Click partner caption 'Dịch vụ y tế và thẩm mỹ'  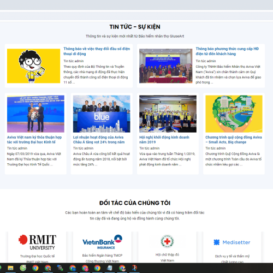[x=232, y=256]
